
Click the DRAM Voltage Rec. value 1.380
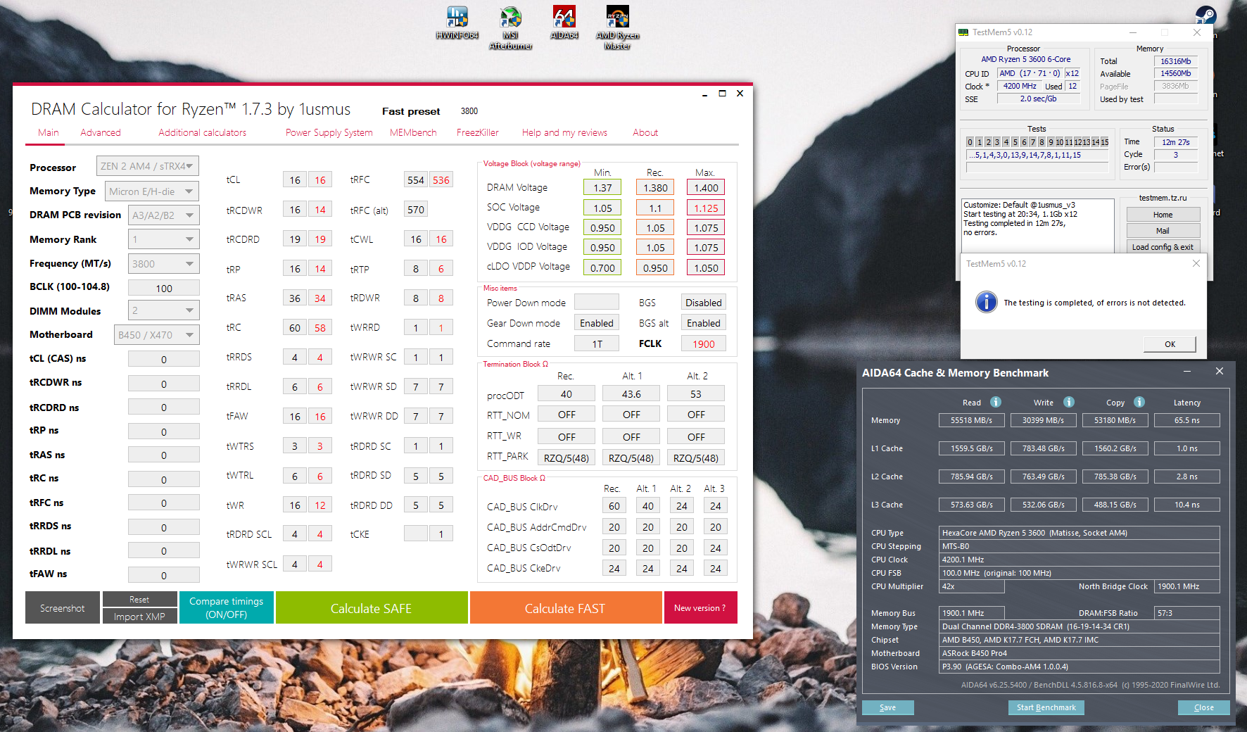655,187
